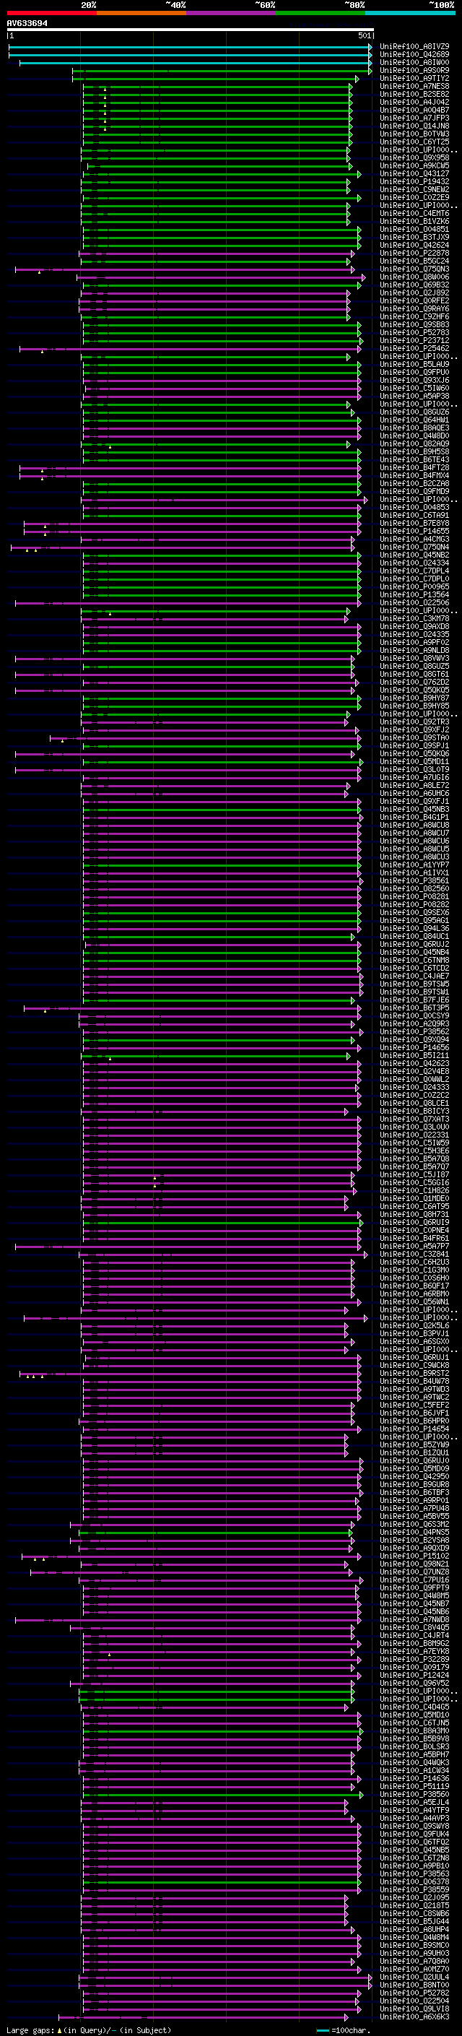Select subject label UniRef100_Q43127

pyautogui.click(x=414, y=174)
